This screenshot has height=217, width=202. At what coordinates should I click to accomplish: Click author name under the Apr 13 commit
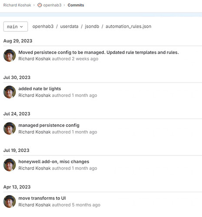point(34,205)
